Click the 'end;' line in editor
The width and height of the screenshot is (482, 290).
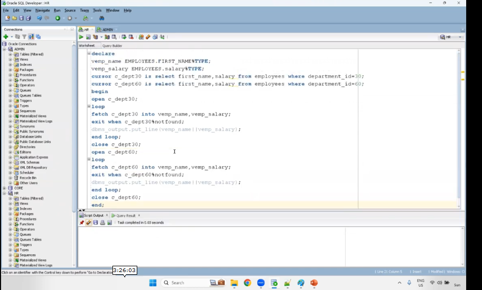pos(98,205)
